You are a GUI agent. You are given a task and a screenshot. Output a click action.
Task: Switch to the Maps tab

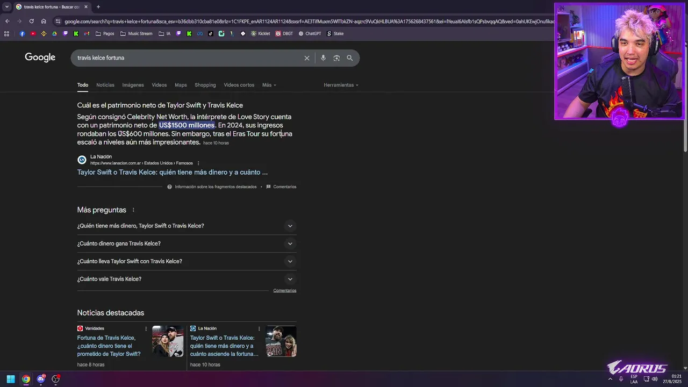(x=181, y=85)
